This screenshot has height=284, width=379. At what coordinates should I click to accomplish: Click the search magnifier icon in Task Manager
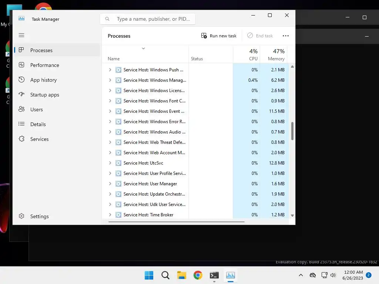click(x=107, y=19)
